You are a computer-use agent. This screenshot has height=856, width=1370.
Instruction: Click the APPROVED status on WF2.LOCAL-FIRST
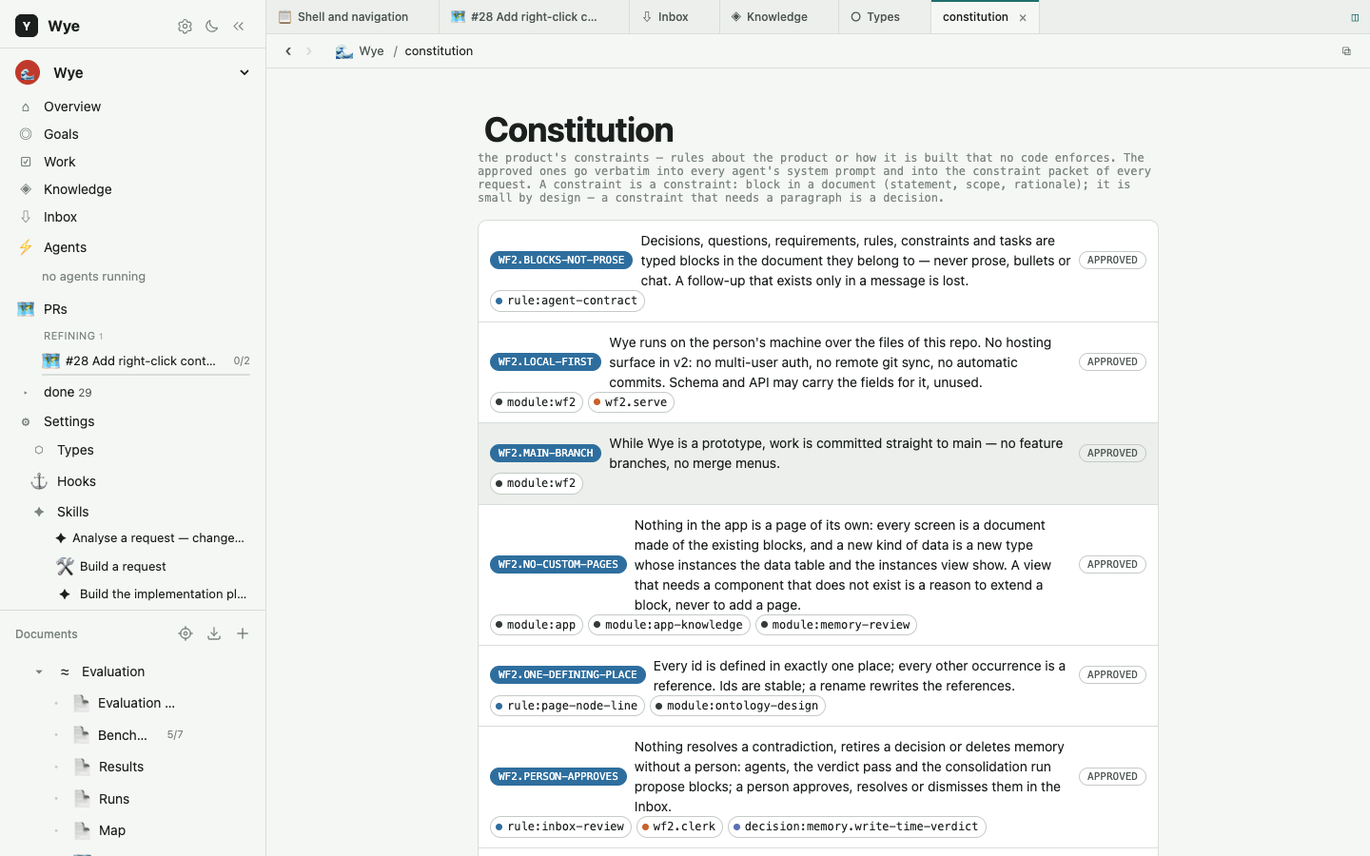click(1112, 361)
